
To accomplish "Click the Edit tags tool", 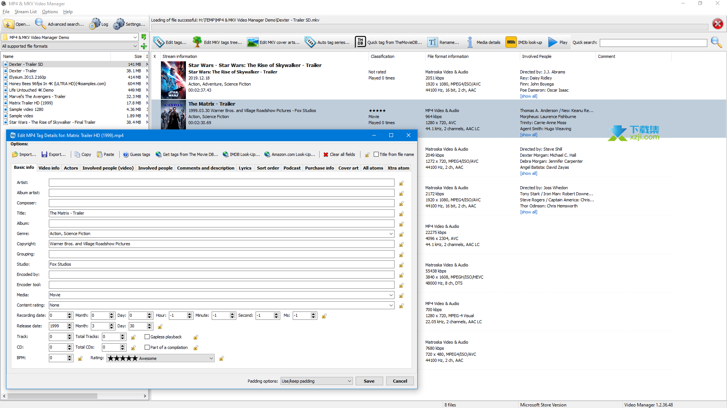I will click(170, 42).
